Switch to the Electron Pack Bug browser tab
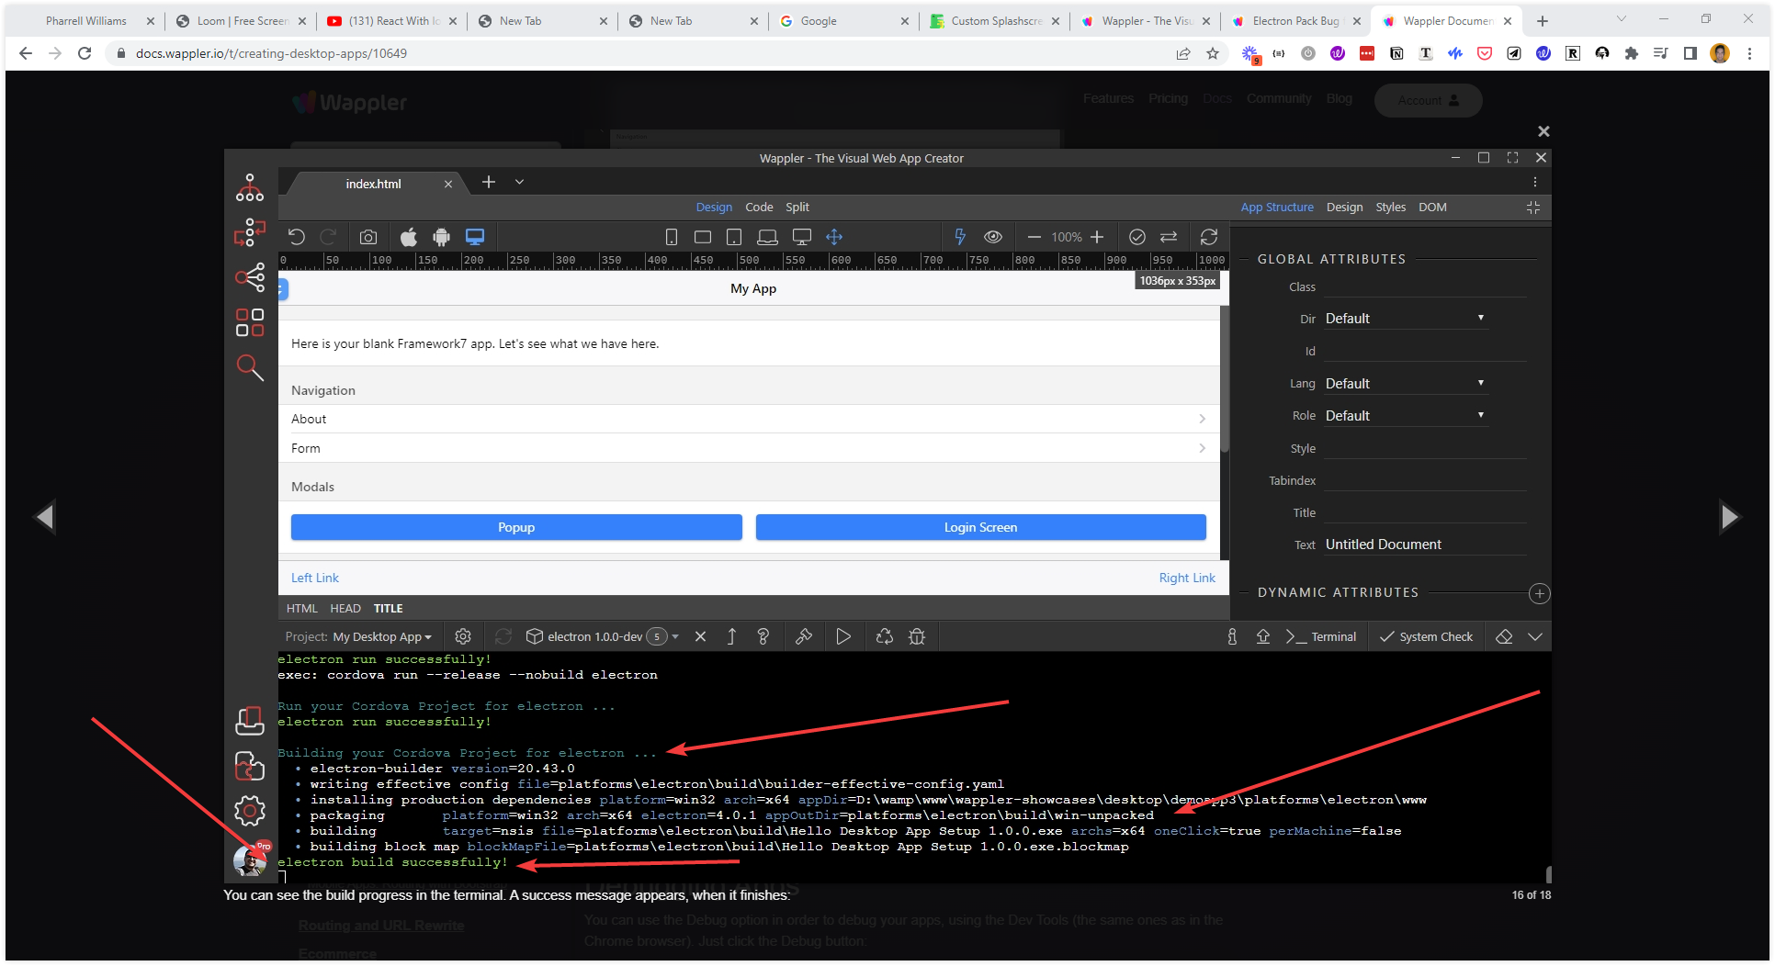 click(x=1295, y=21)
